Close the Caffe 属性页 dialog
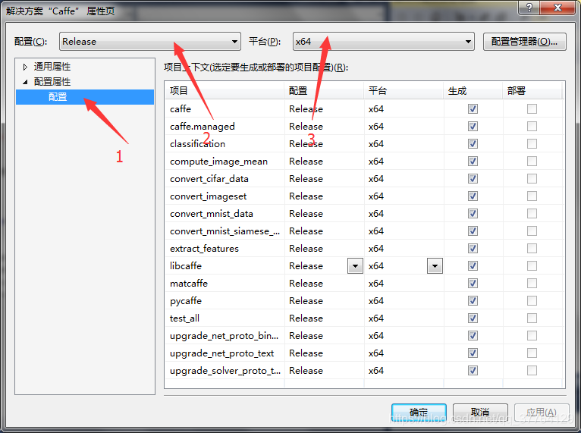The image size is (581, 433). click(x=557, y=7)
